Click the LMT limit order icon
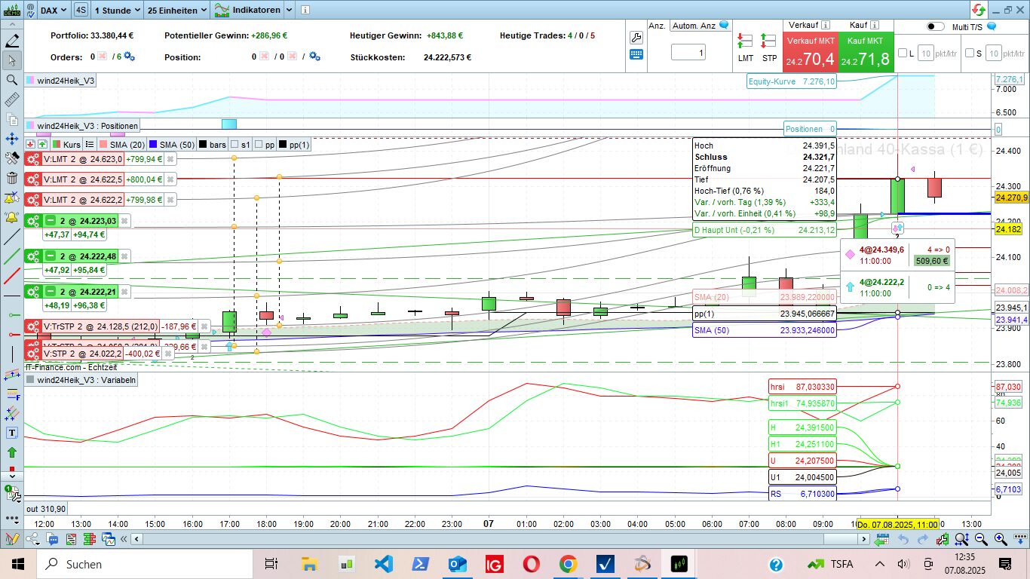The height and width of the screenshot is (579, 1030). pyautogui.click(x=745, y=41)
